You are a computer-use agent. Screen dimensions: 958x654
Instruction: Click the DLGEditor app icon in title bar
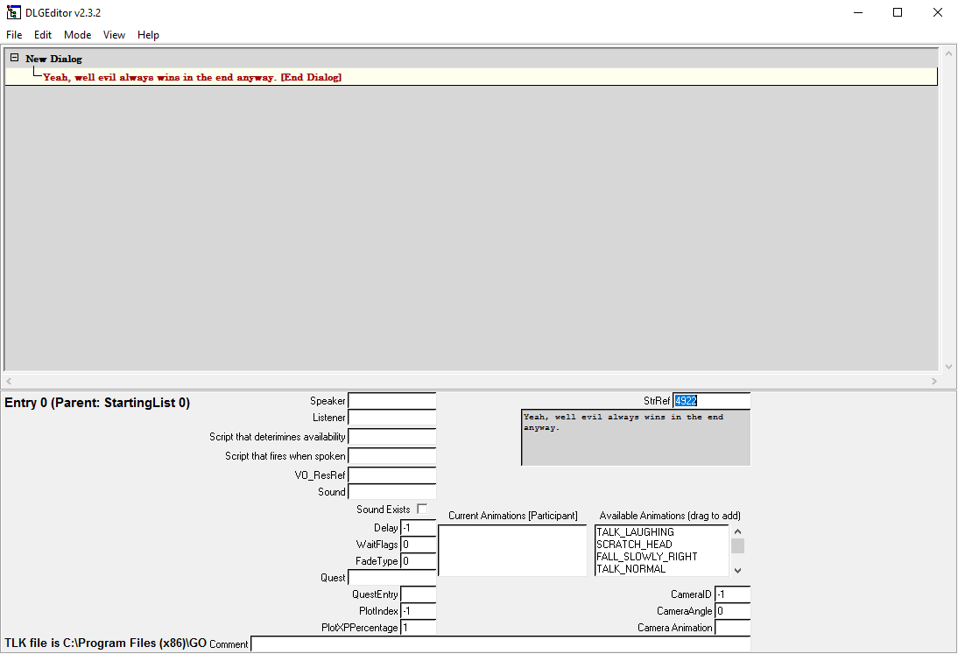click(x=14, y=12)
